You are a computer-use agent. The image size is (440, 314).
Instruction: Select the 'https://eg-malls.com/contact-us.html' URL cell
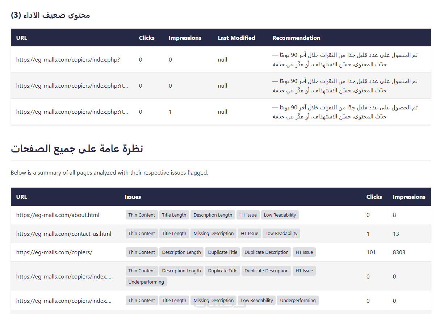tap(64, 234)
